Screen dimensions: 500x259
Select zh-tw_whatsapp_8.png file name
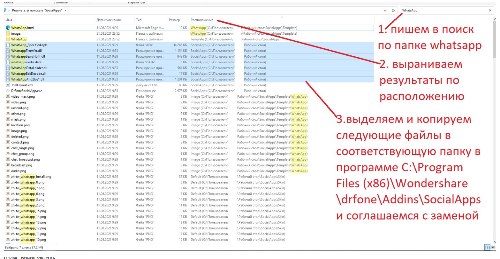pyautogui.click(x=28, y=182)
